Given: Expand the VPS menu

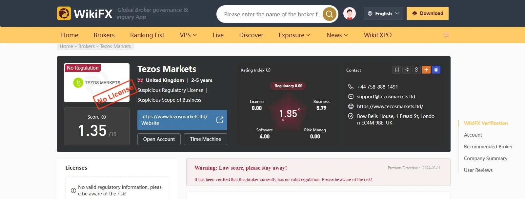Looking at the screenshot, I should tap(188, 35).
